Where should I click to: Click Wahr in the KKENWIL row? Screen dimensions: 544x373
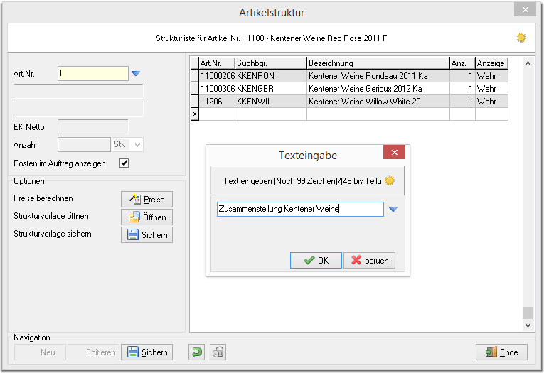491,102
